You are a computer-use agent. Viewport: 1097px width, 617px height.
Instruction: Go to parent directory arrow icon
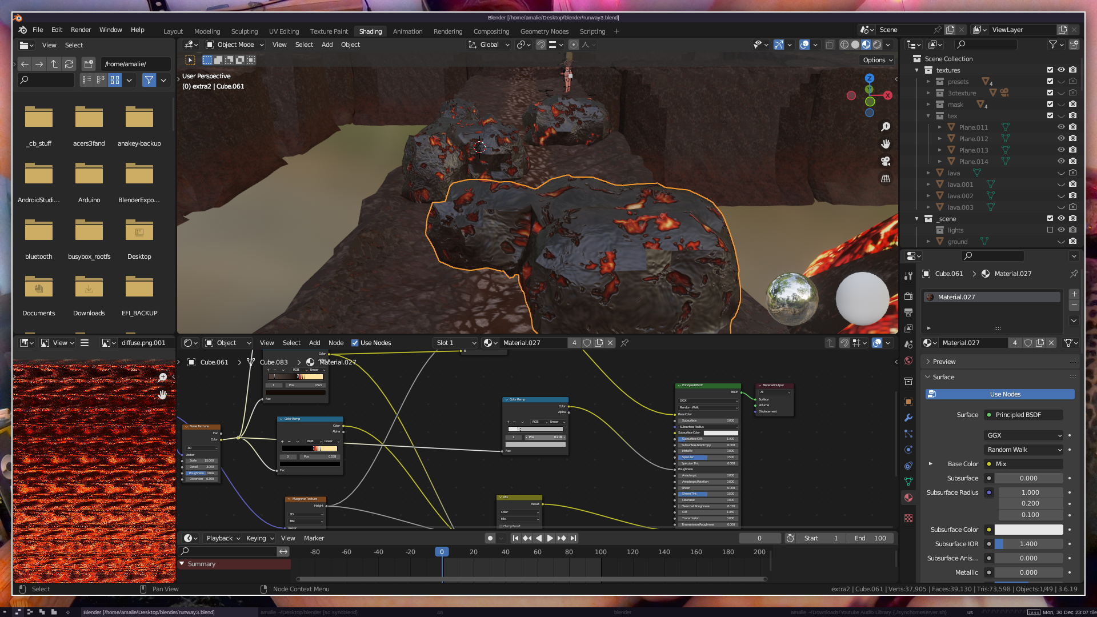click(54, 64)
